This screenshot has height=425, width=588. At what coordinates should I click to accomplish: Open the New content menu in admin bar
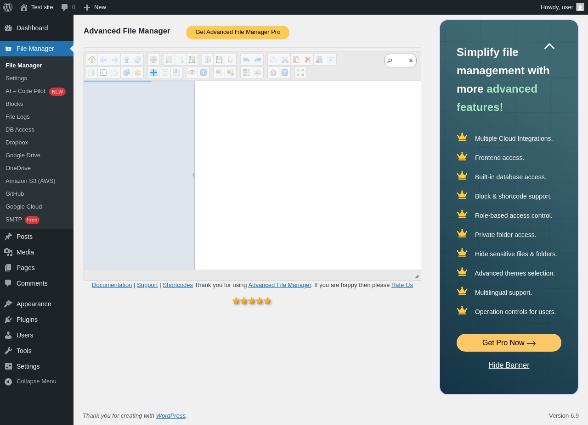[95, 7]
